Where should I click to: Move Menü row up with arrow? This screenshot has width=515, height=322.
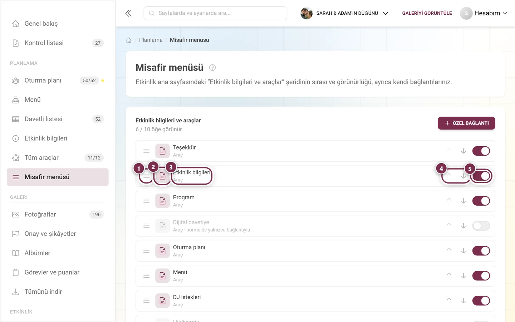point(449,276)
